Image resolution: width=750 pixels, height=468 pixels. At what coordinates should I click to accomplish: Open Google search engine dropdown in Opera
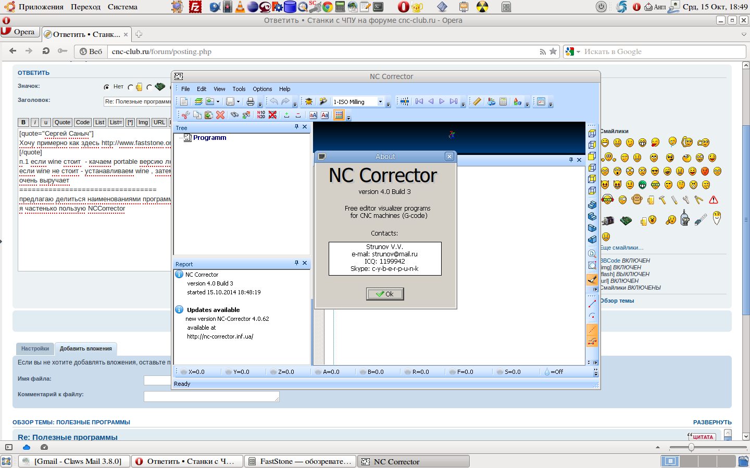tap(578, 52)
